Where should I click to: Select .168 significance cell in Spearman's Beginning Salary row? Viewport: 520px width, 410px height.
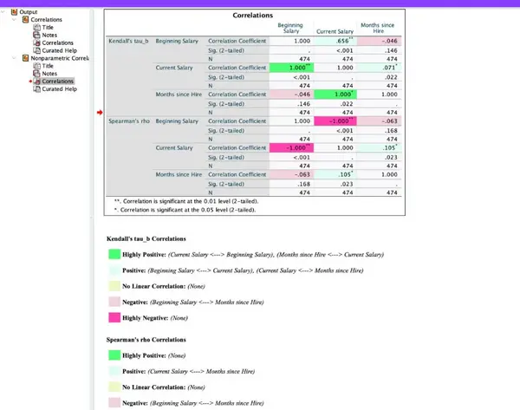[379, 131]
